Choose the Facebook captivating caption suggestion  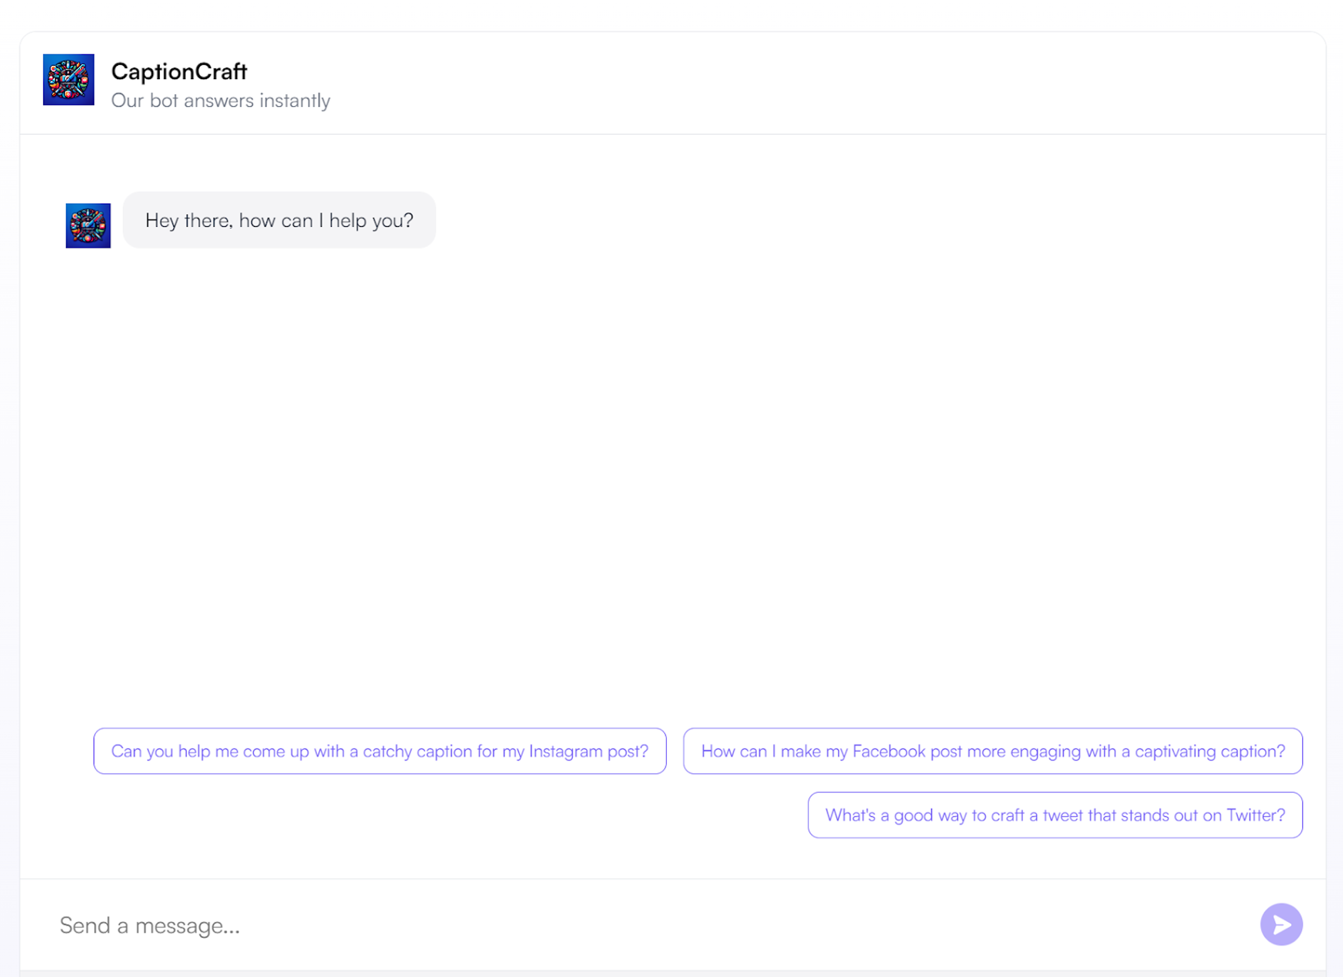992,751
